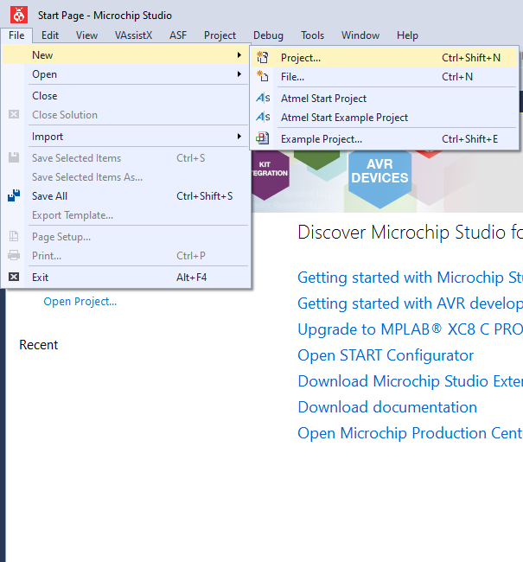Select Atmel Start Project entry

pos(385,98)
